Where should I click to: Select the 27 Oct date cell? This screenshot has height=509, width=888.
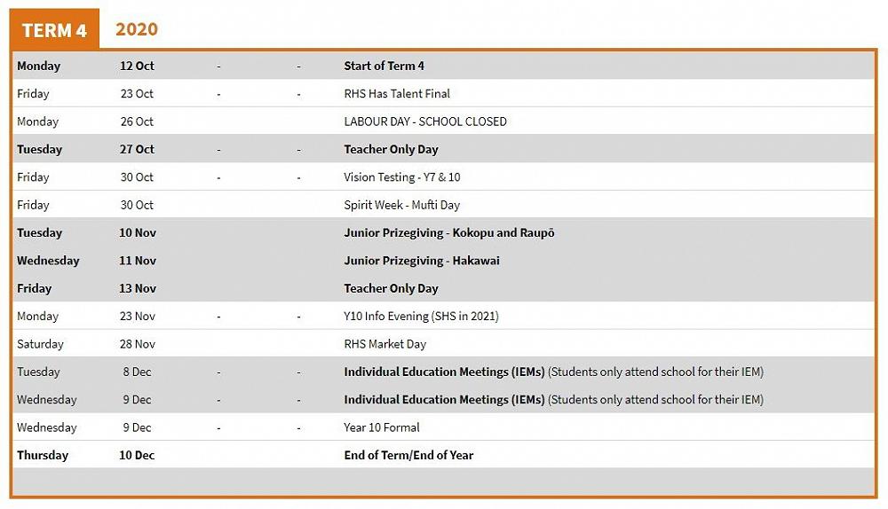coord(137,149)
